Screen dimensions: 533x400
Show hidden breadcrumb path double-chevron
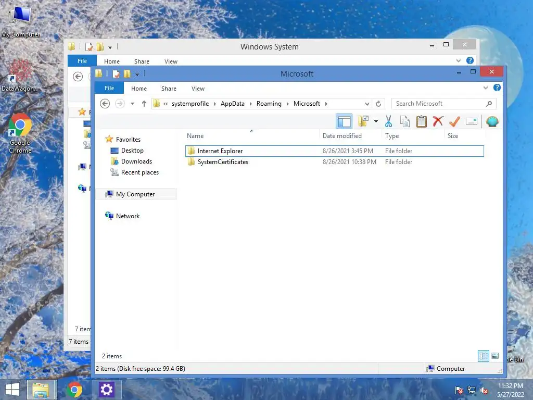[x=166, y=104]
